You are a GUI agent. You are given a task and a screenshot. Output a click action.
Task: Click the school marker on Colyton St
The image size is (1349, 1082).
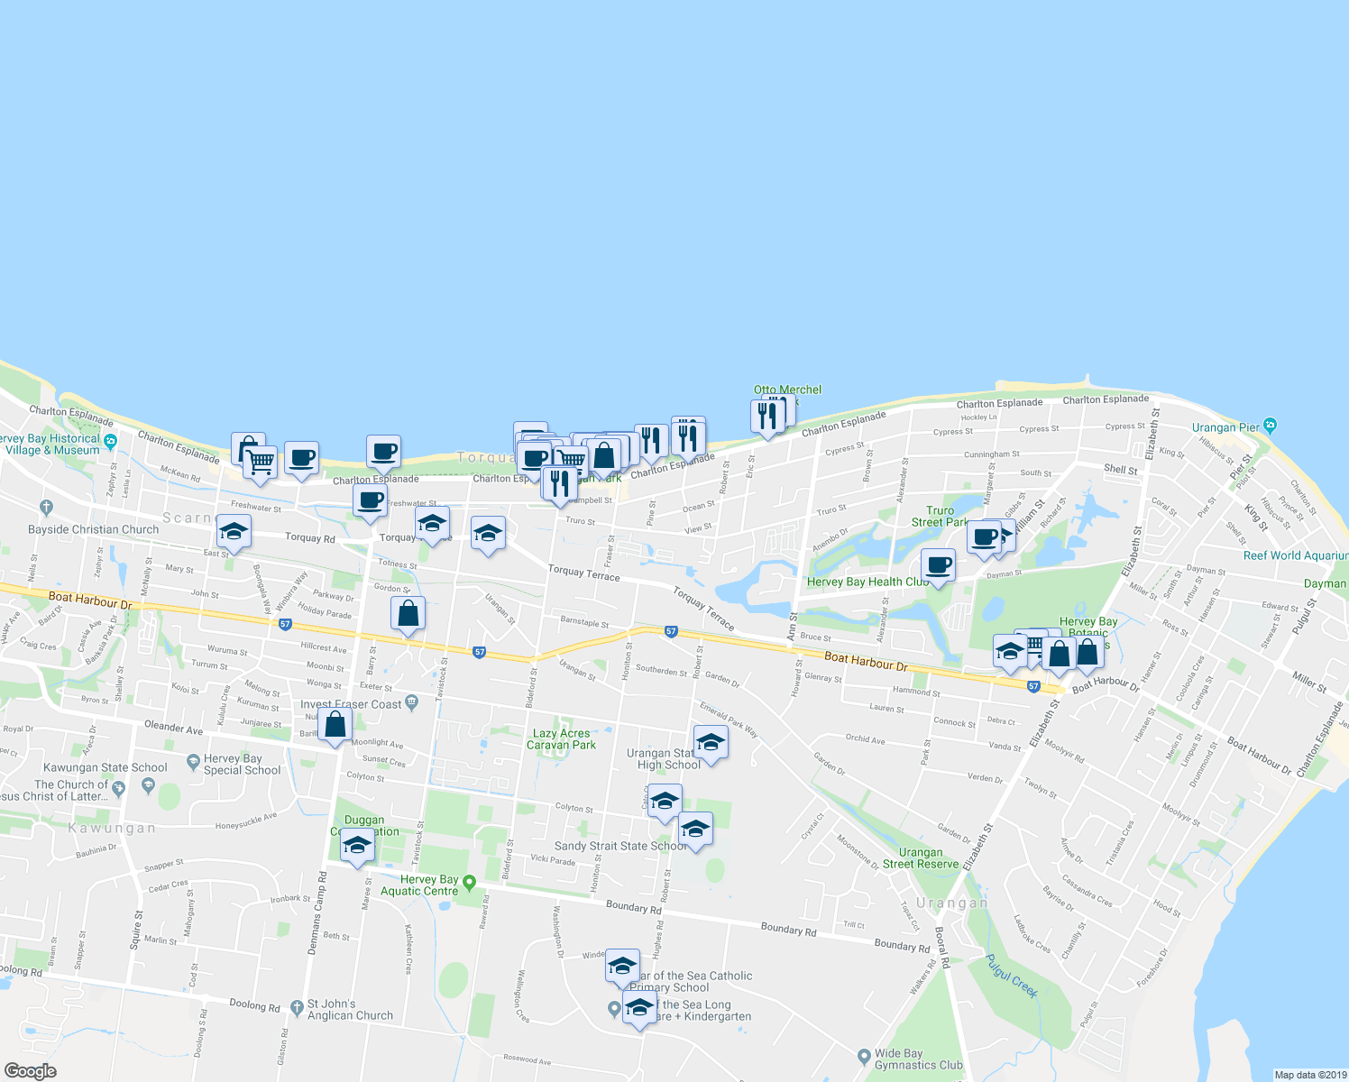click(x=665, y=802)
